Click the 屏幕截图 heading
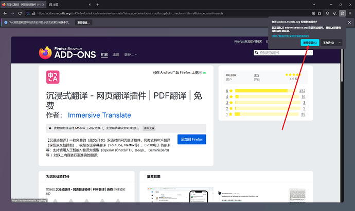 point(153,177)
